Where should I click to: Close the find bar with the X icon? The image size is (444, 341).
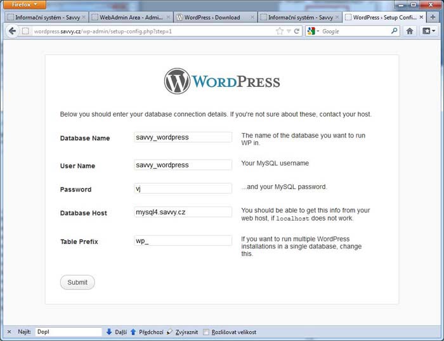click(x=9, y=331)
